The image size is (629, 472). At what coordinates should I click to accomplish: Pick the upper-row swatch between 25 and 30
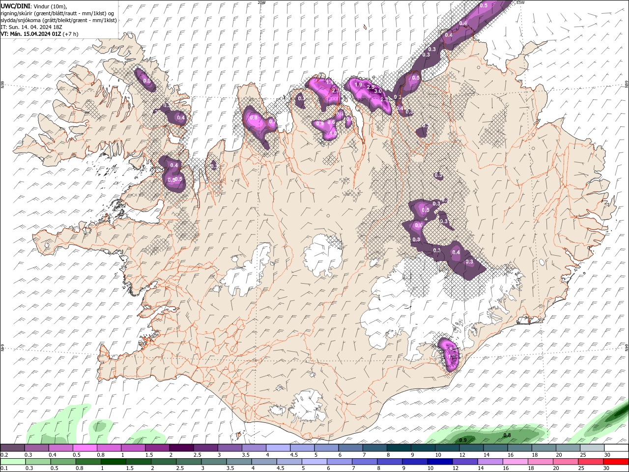pos(592,448)
